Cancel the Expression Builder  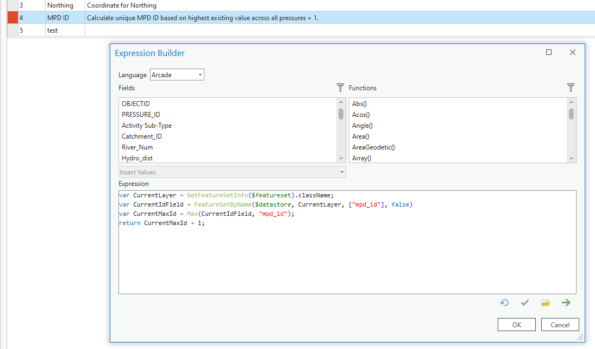[x=560, y=325]
